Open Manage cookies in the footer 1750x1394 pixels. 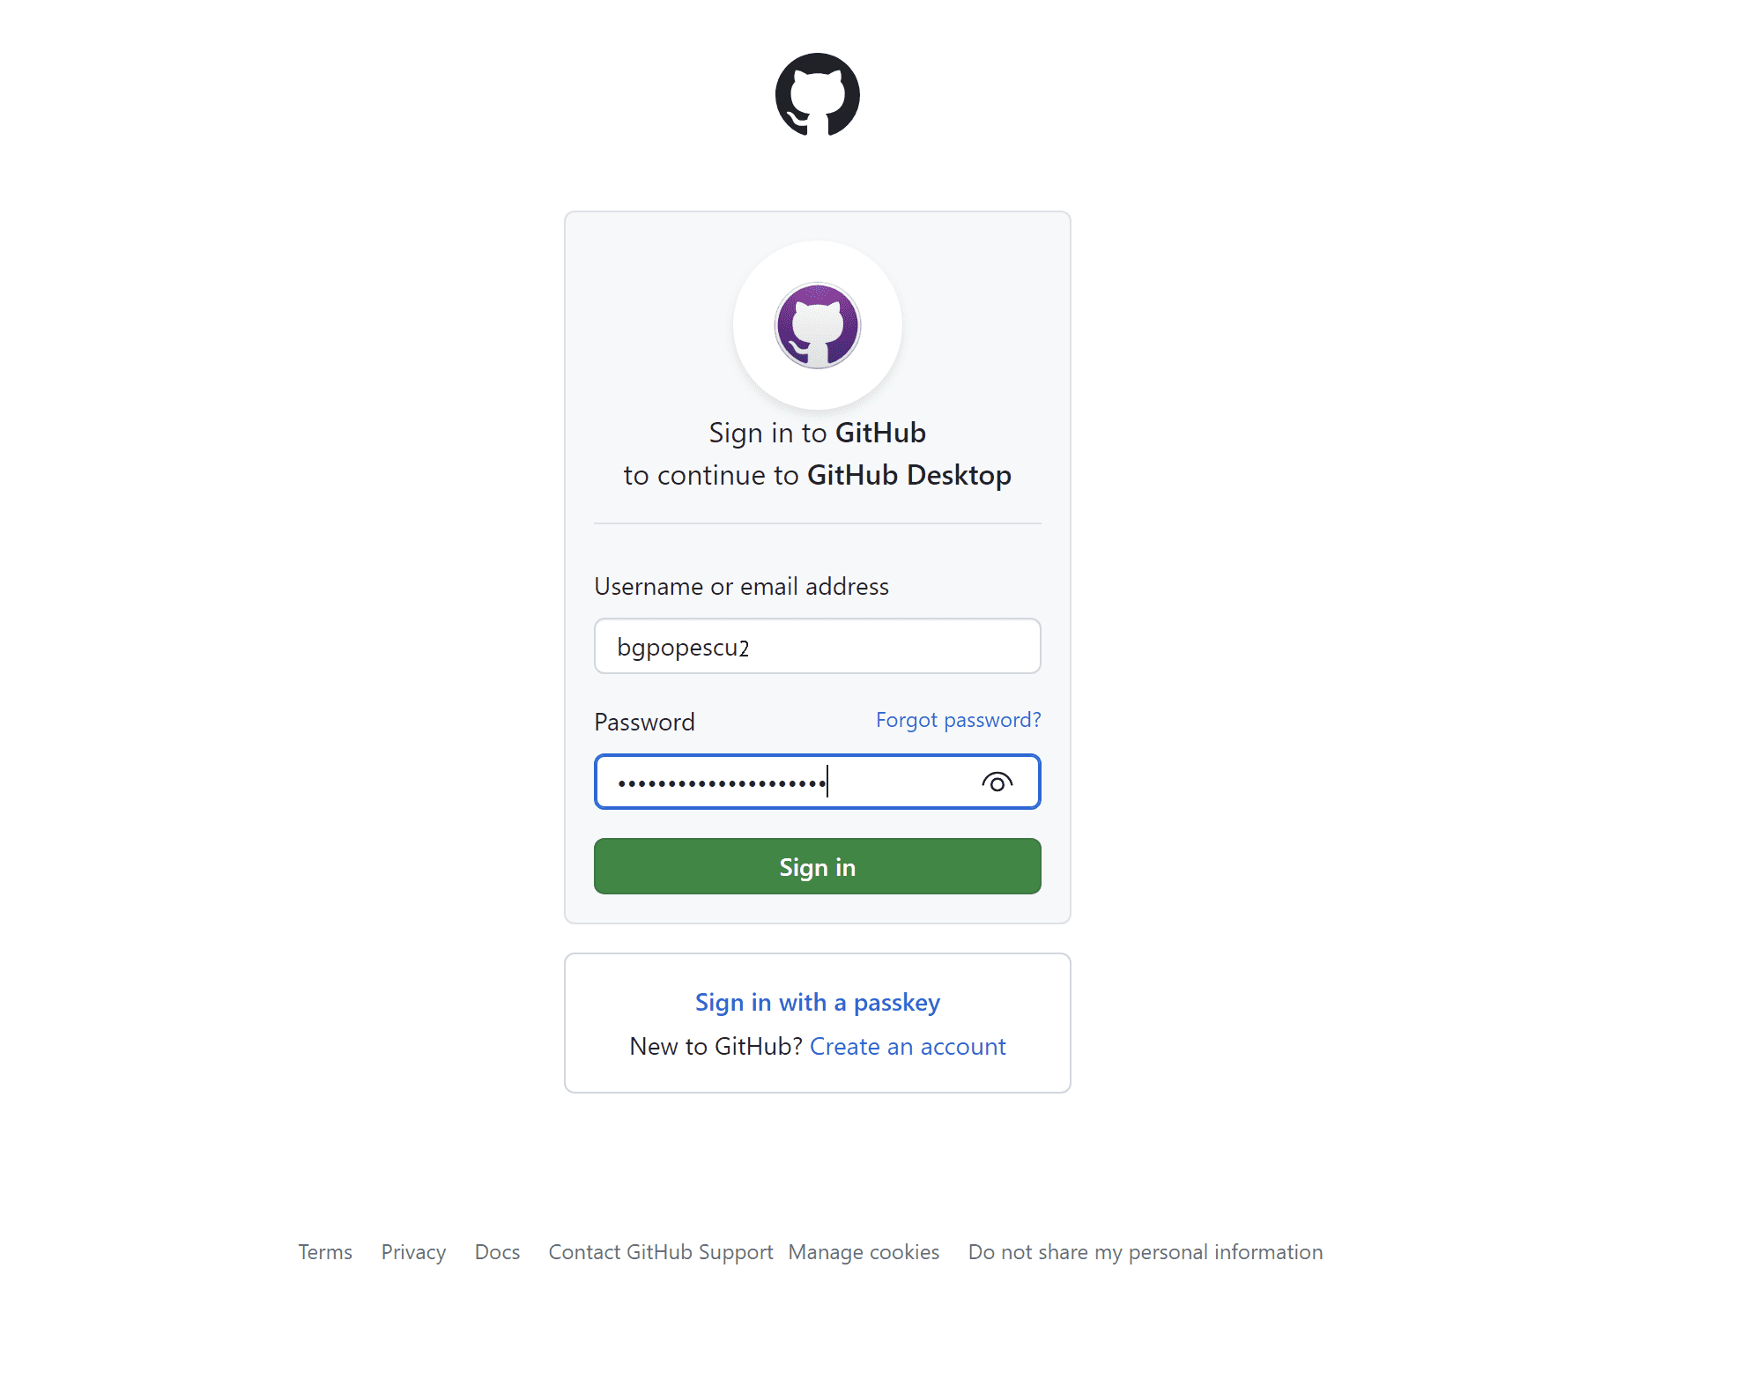click(864, 1252)
